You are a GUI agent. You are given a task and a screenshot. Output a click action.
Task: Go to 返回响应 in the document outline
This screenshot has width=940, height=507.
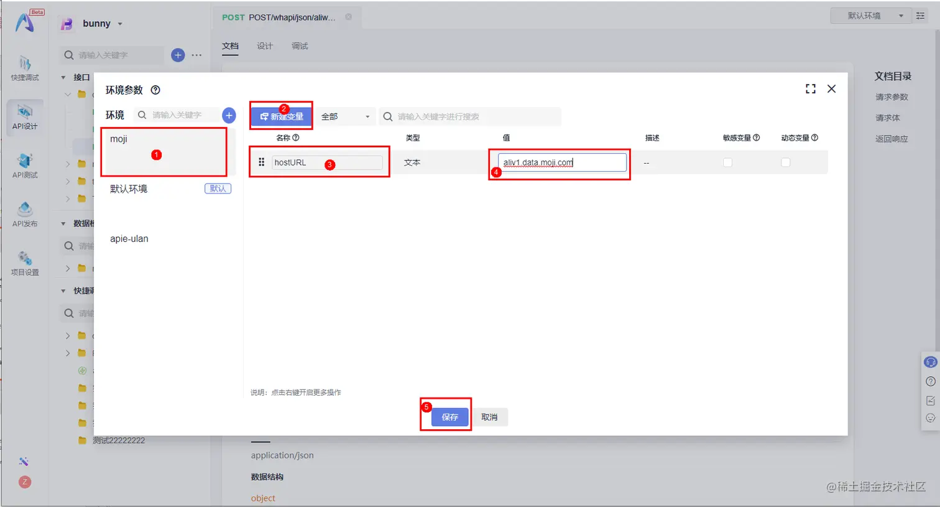(892, 139)
